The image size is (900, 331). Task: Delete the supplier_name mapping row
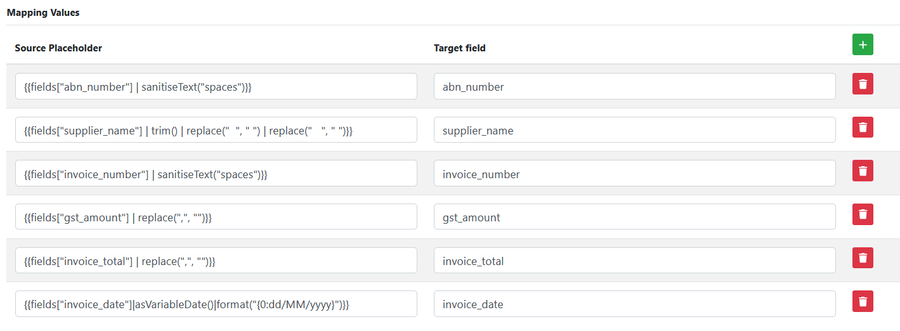point(863,127)
